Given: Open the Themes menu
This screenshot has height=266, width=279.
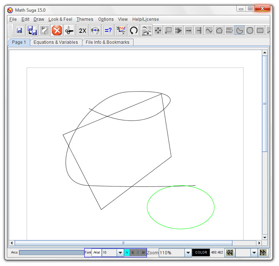Looking at the screenshot, I should click(x=85, y=19).
